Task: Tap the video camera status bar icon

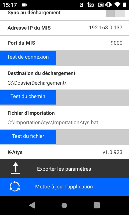Action: (24, 5)
